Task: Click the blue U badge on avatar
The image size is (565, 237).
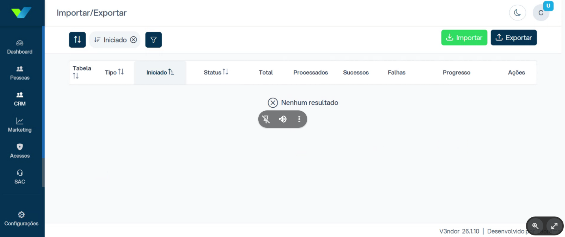Action: (x=548, y=6)
